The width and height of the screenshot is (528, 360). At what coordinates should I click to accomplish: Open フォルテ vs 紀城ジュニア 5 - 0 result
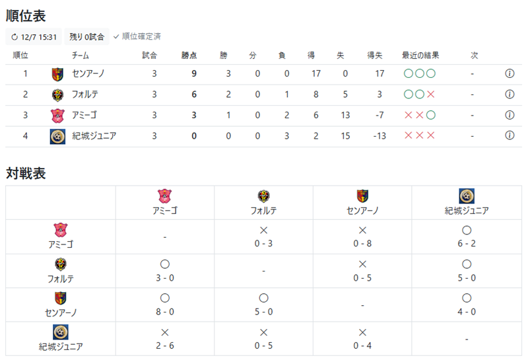click(x=467, y=271)
